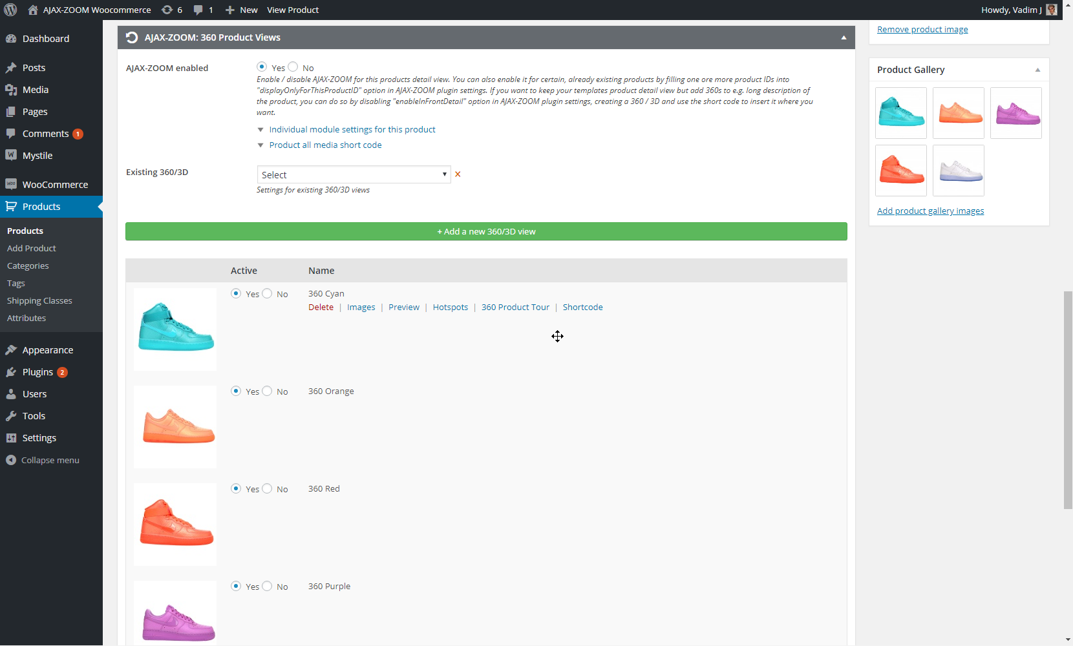Open Shortcode link for 360 Cyan
Image resolution: width=1073 pixels, height=646 pixels.
[x=582, y=307]
